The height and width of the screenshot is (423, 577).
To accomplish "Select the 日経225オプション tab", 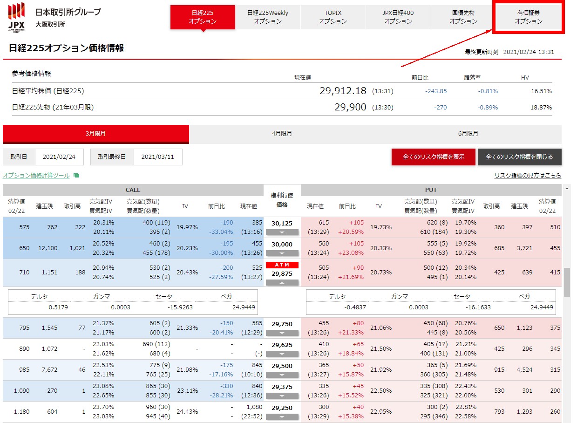I will (203, 17).
